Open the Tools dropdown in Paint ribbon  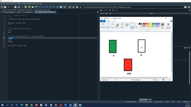click(x=113, y=26)
